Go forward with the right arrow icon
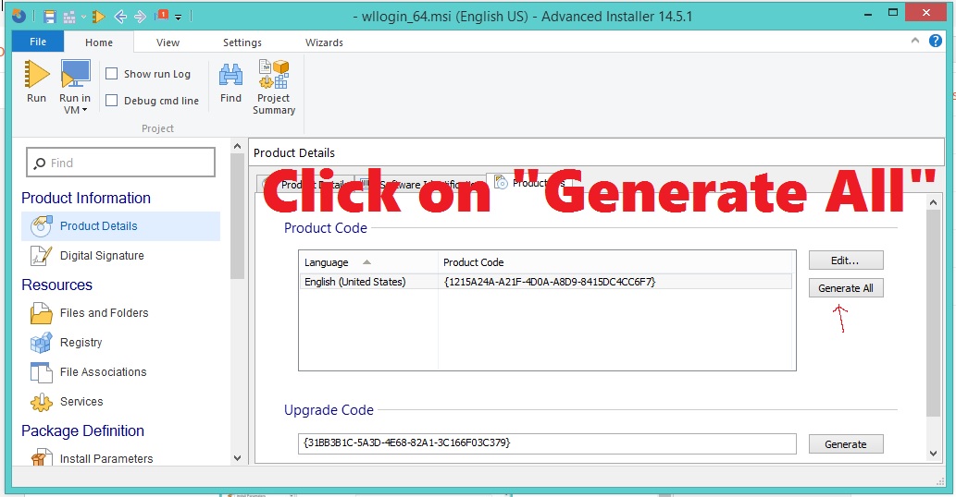 pos(141,17)
